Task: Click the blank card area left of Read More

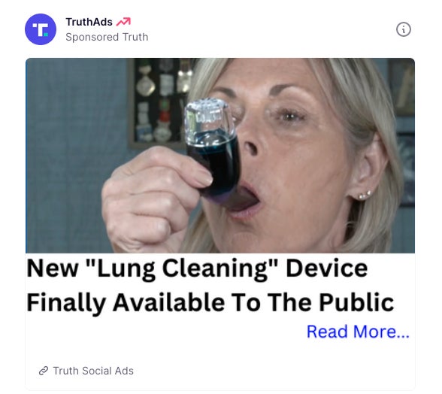Action: pyautogui.click(x=165, y=332)
